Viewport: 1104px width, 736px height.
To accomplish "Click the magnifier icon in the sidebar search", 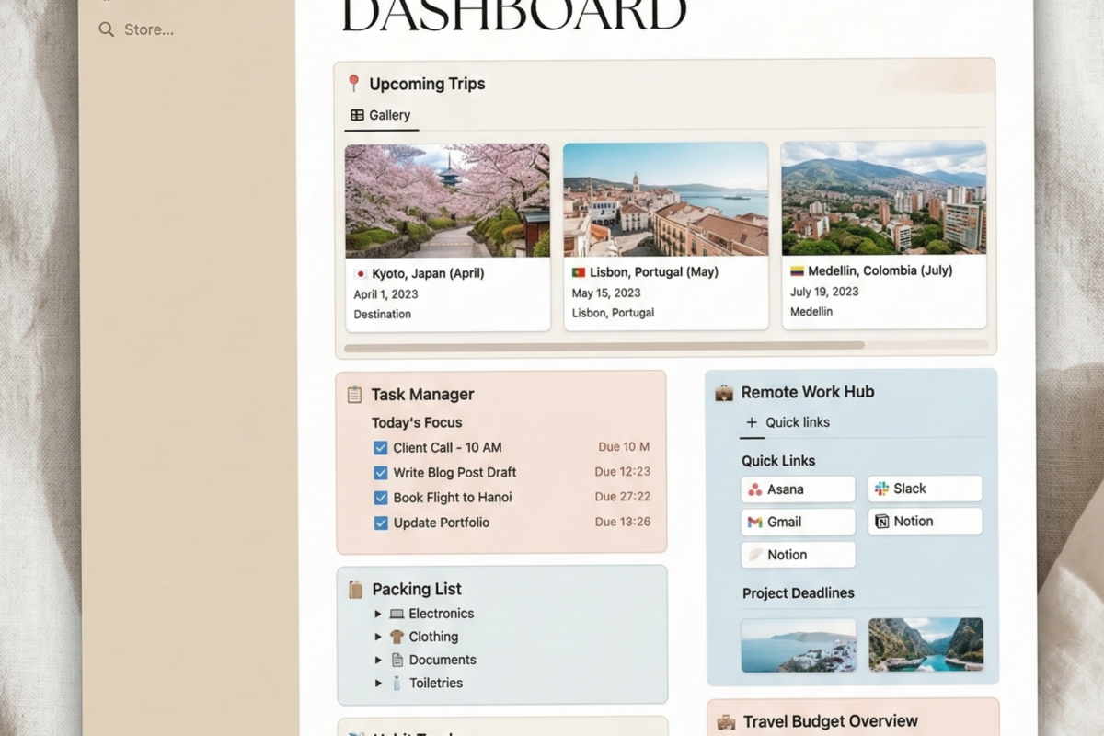I will [x=105, y=29].
